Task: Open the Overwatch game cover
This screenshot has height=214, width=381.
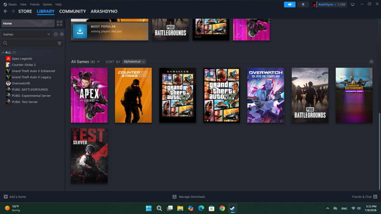Action: tap(266, 95)
